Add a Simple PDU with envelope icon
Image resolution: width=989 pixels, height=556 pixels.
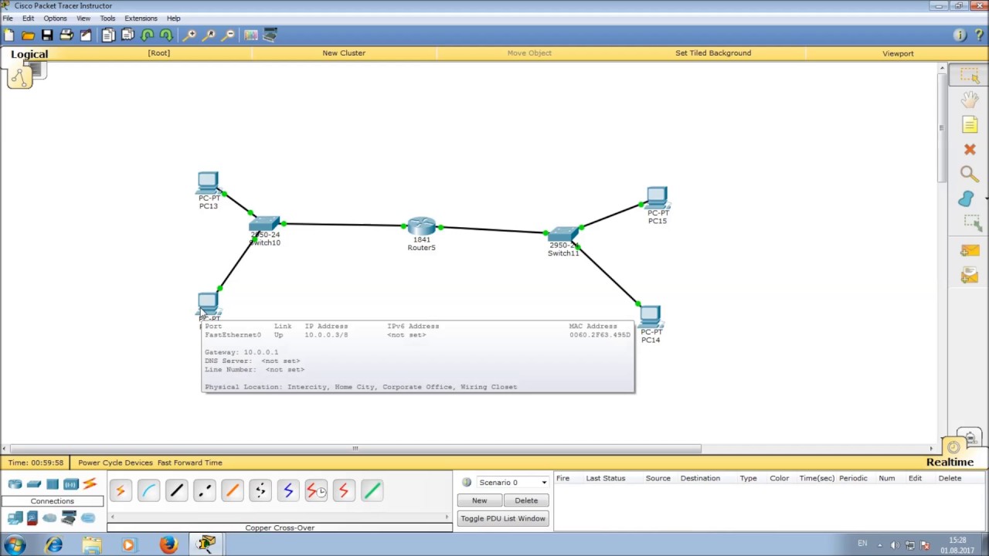970,251
